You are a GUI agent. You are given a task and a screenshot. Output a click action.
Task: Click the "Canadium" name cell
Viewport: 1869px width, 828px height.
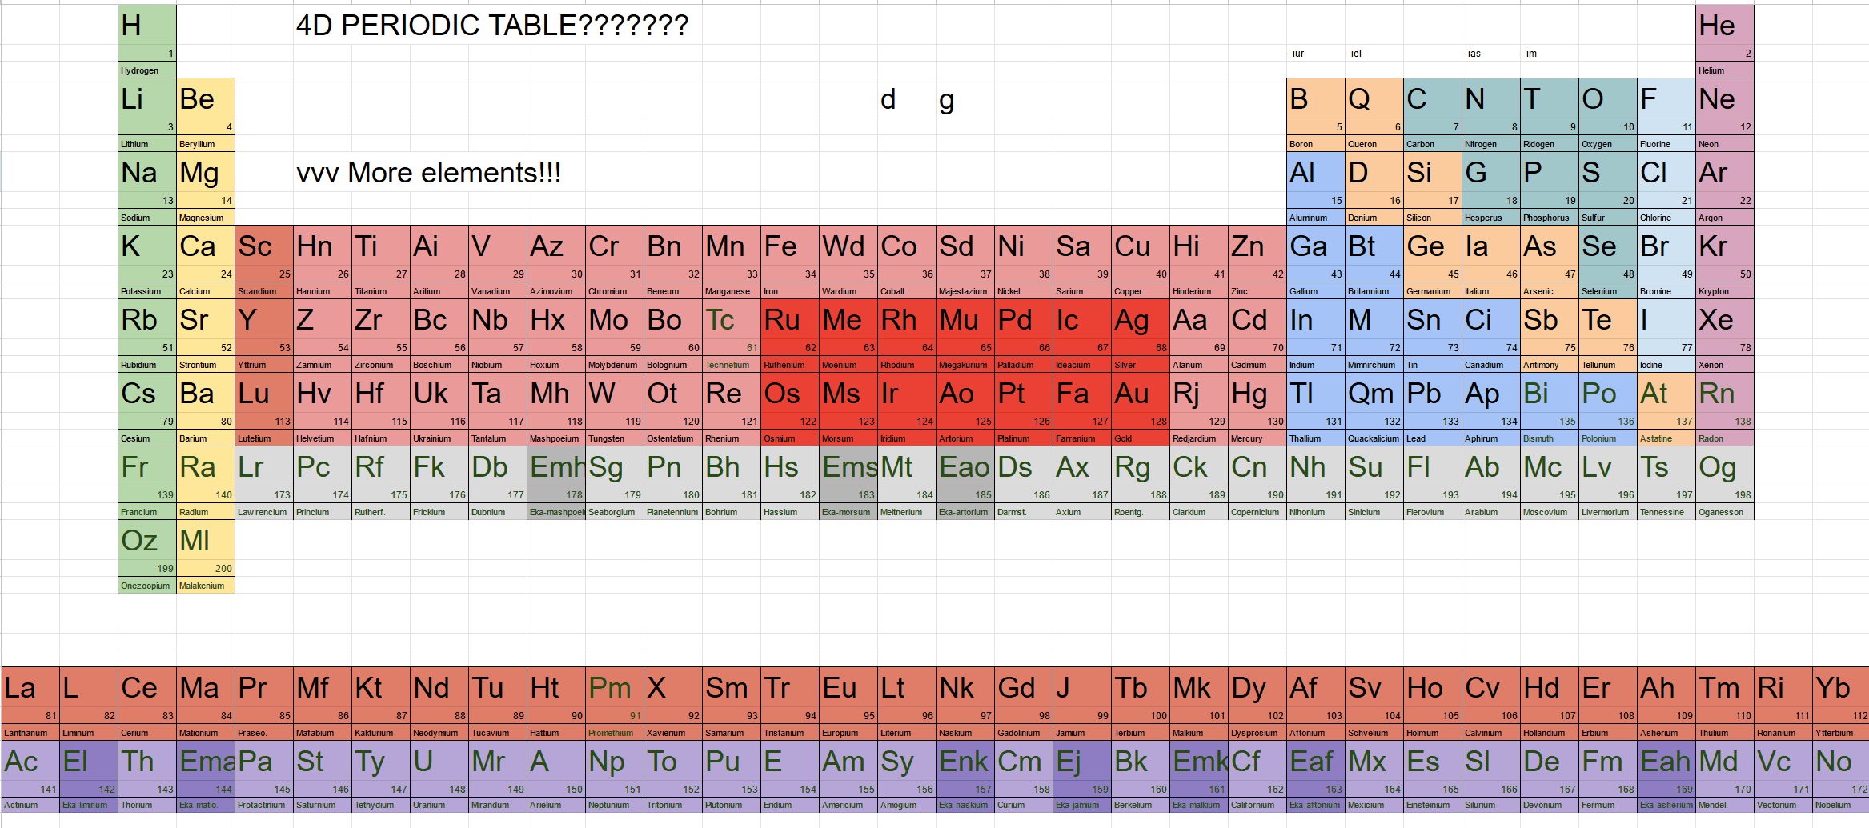click(1491, 365)
